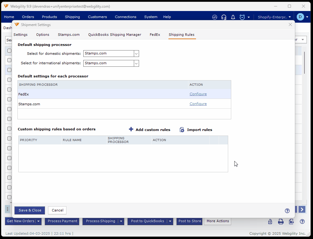Open the Connections menu
This screenshot has height=239, width=313.
tap(126, 17)
